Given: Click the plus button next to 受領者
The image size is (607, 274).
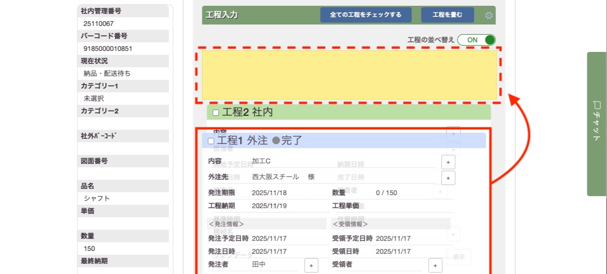Looking at the screenshot, I should pyautogui.click(x=435, y=265).
